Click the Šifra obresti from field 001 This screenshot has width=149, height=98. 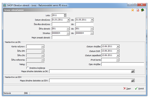tap(59, 29)
